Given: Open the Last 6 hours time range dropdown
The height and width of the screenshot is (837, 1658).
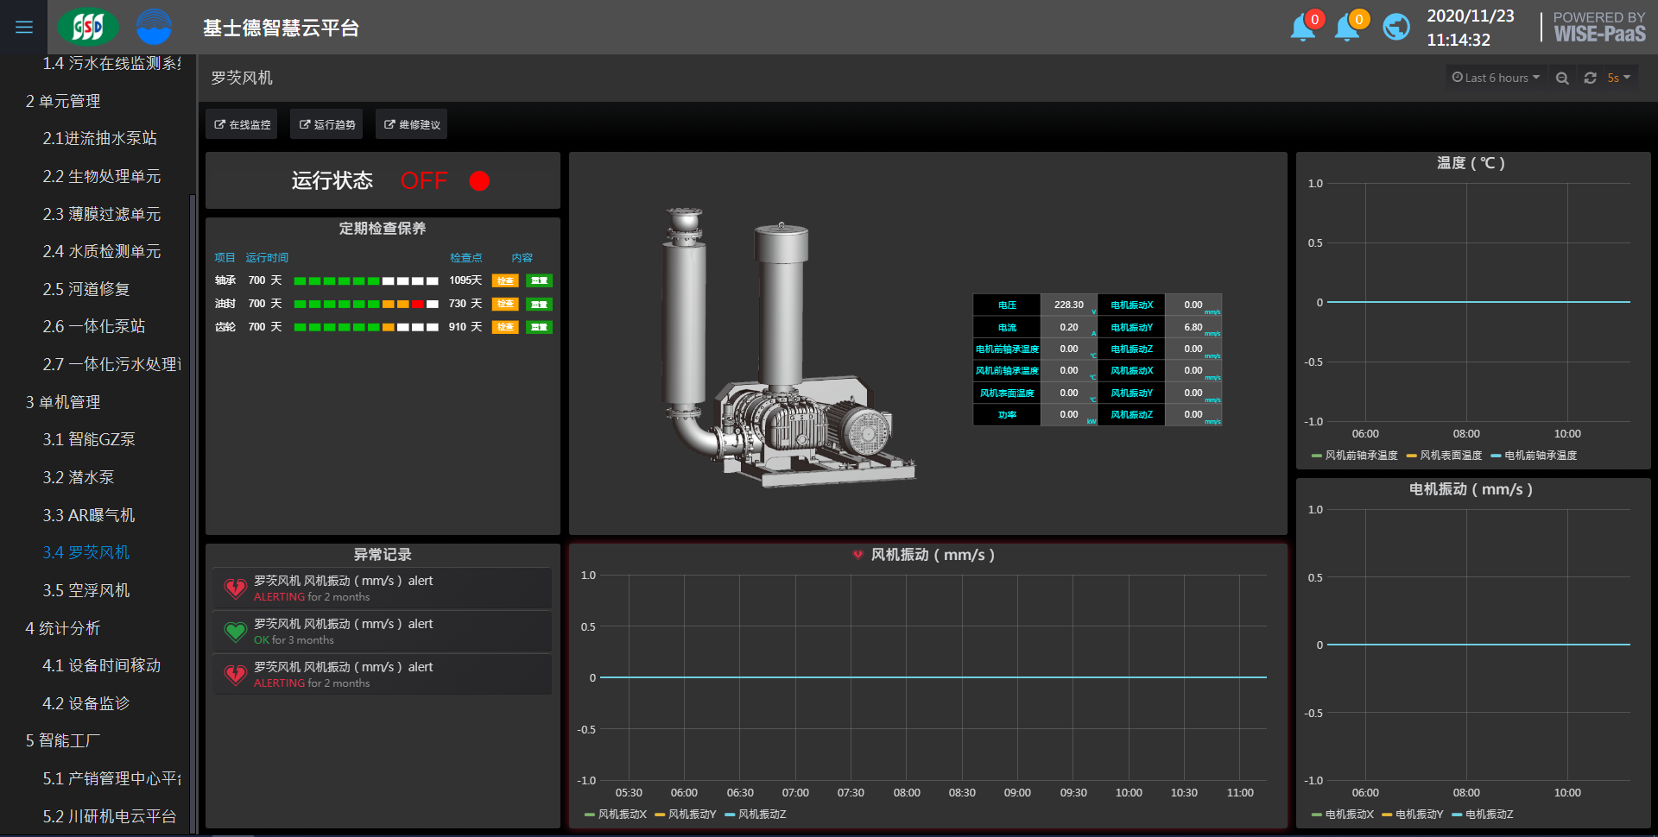Looking at the screenshot, I should click(1496, 78).
